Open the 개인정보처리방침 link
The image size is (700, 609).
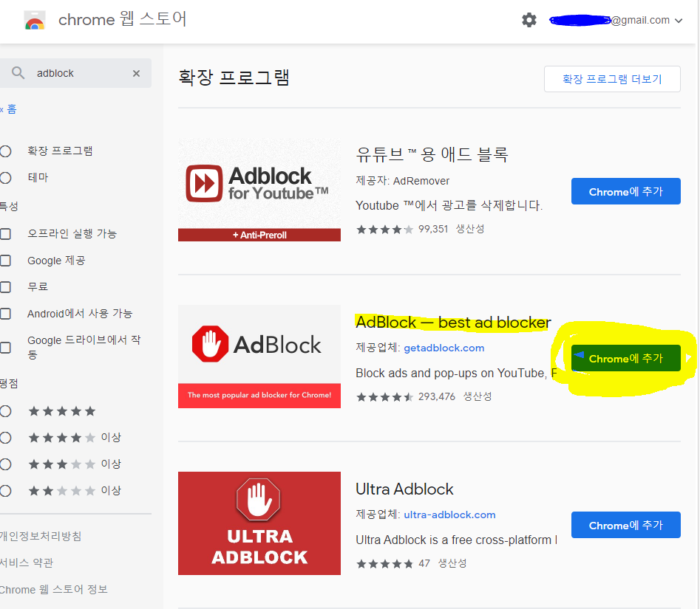40,536
